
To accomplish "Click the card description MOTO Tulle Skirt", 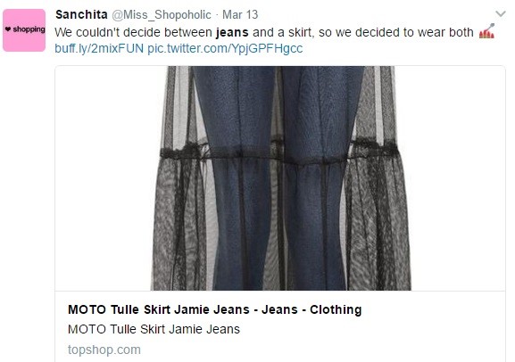I will (154, 329).
